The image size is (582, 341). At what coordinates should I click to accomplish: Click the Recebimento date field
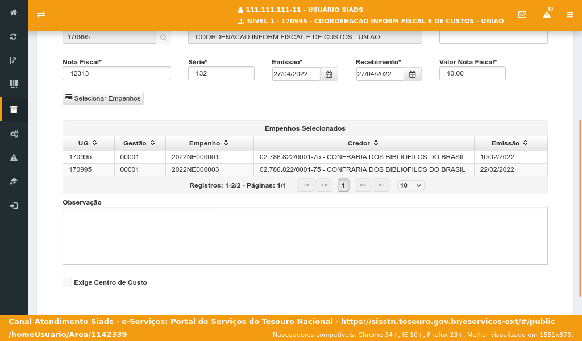(380, 74)
